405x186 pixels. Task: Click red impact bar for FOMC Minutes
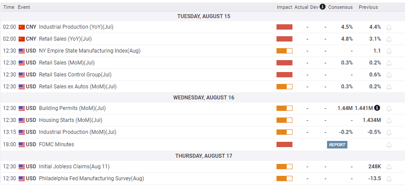pos(284,144)
